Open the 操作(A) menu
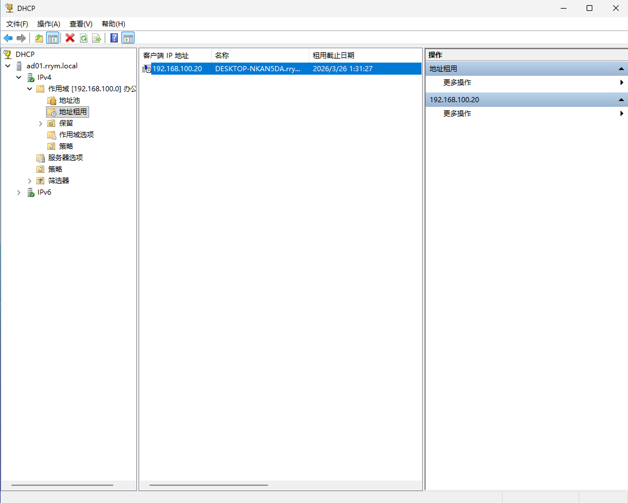 pyautogui.click(x=48, y=24)
